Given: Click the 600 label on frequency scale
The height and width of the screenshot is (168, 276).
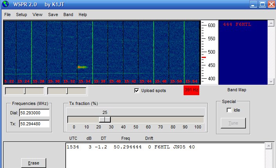Looking at the screenshot, I should click(x=211, y=25).
